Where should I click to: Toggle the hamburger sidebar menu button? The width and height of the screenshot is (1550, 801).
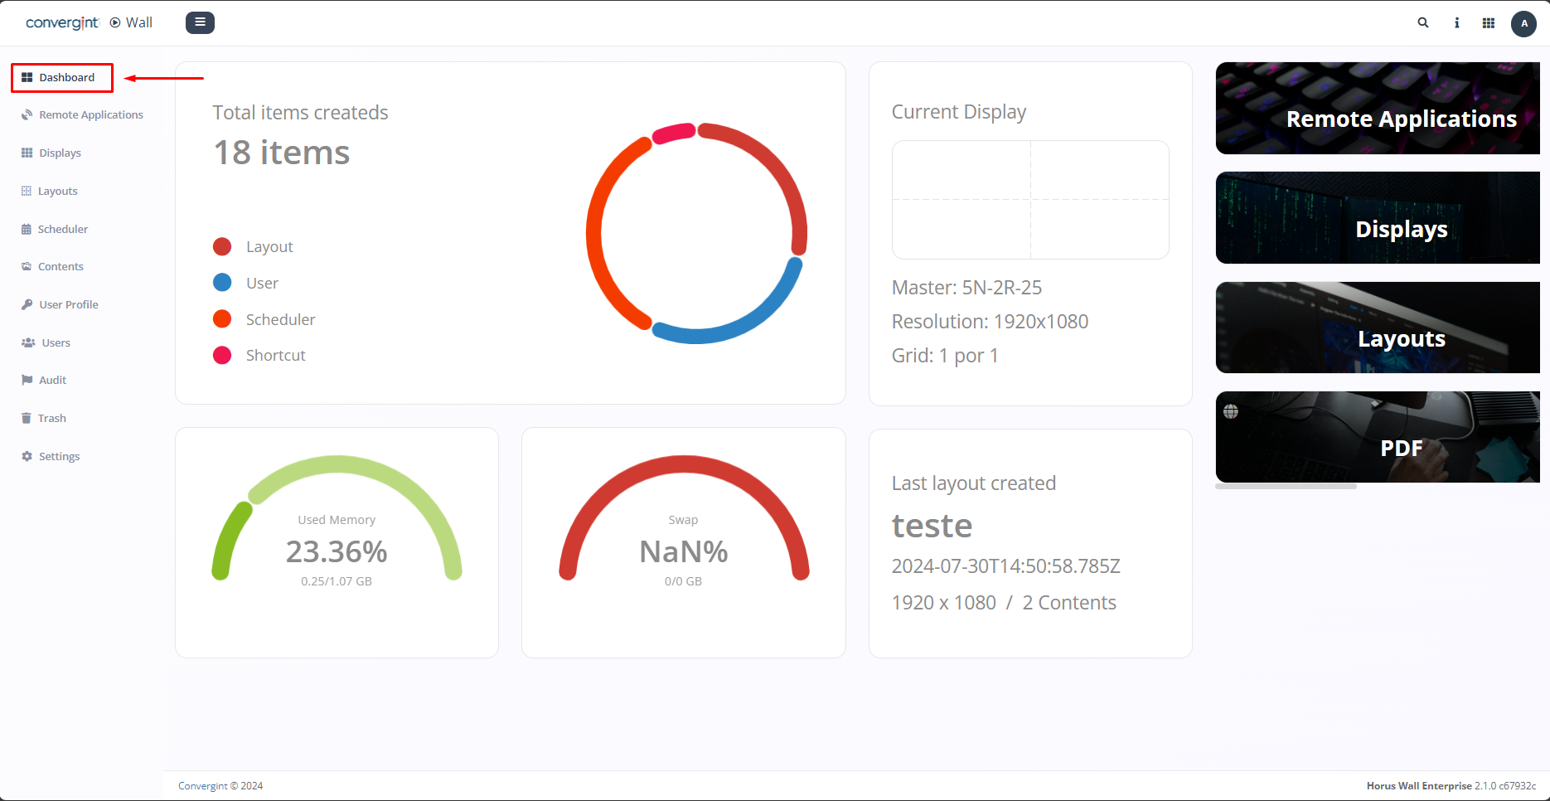point(200,22)
